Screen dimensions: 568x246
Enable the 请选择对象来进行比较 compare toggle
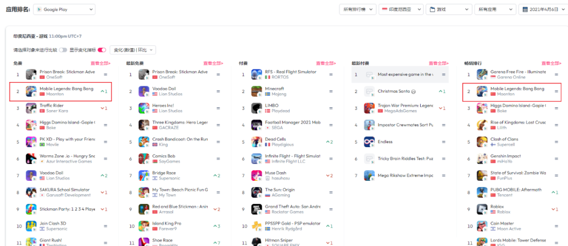63,50
